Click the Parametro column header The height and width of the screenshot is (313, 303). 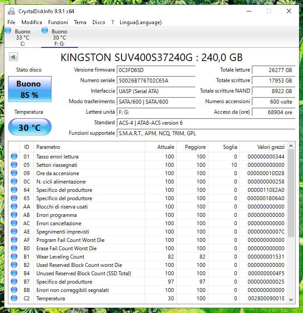tap(89, 147)
